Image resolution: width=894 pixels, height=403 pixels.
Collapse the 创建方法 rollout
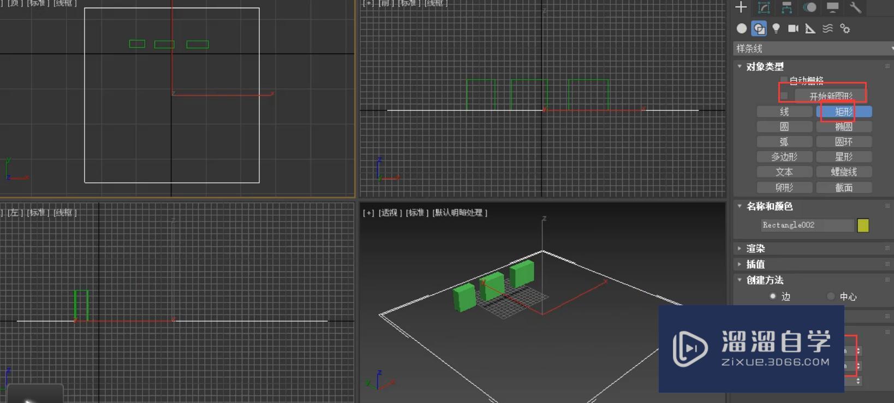(740, 280)
